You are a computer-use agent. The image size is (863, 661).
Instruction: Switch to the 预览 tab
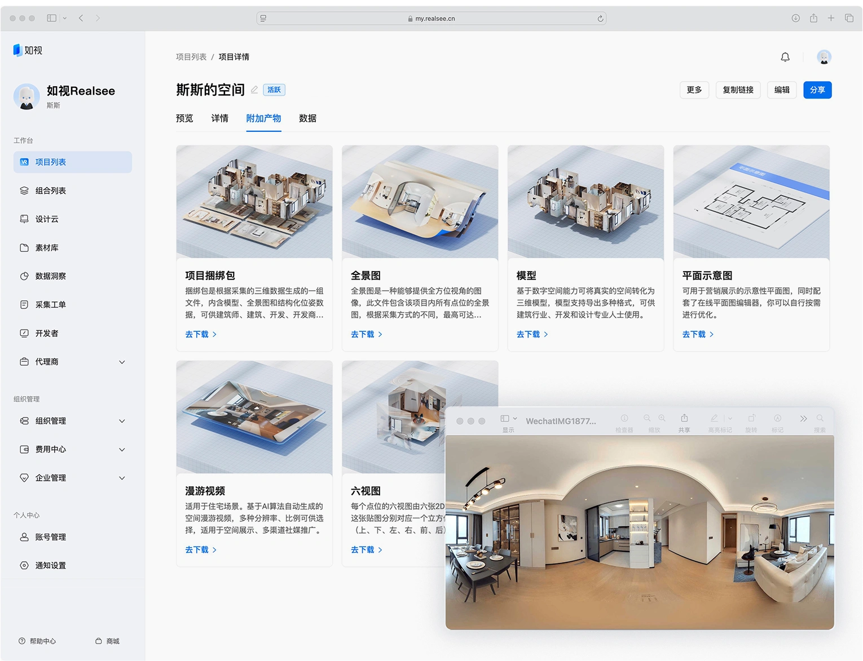click(184, 118)
